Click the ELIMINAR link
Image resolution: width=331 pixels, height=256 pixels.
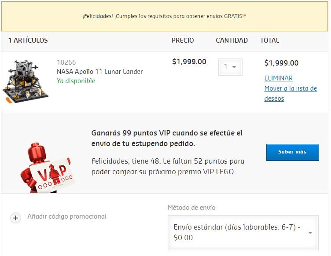[x=279, y=78]
